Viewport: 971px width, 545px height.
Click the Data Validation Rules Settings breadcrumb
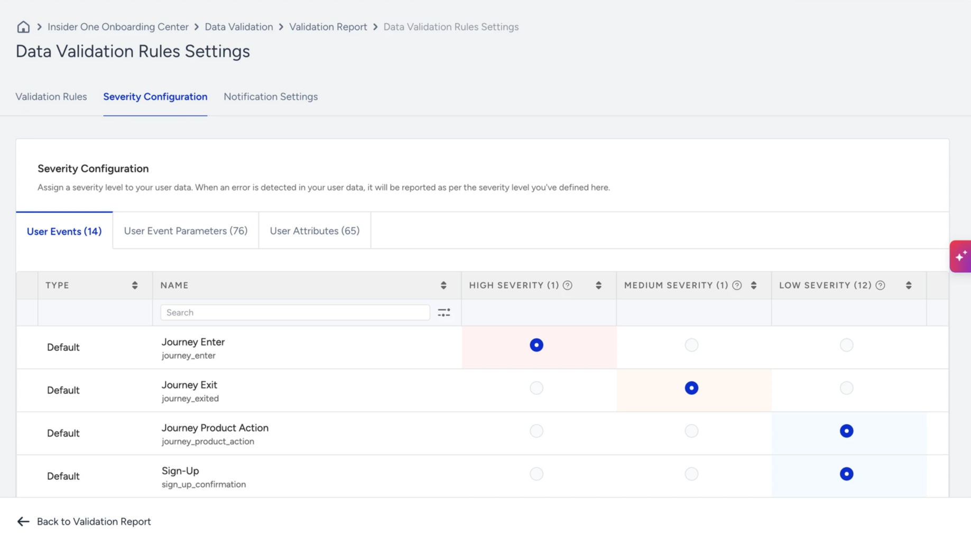451,27
